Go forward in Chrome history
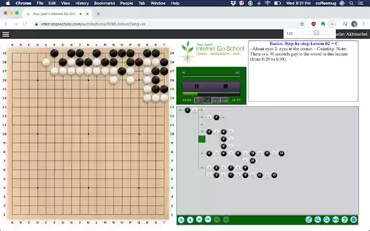The image size is (370, 231). (16, 24)
